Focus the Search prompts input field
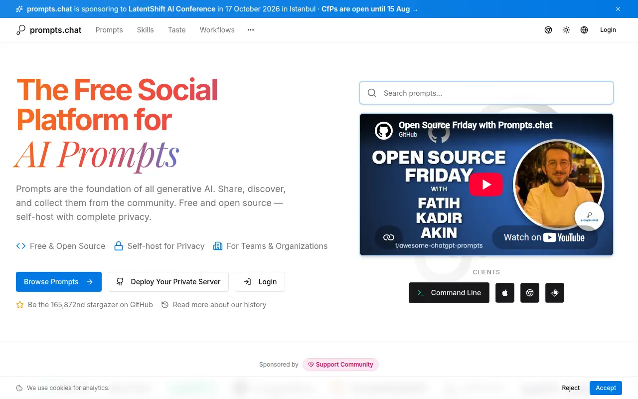Screen dimensions: 638x399 (486, 93)
